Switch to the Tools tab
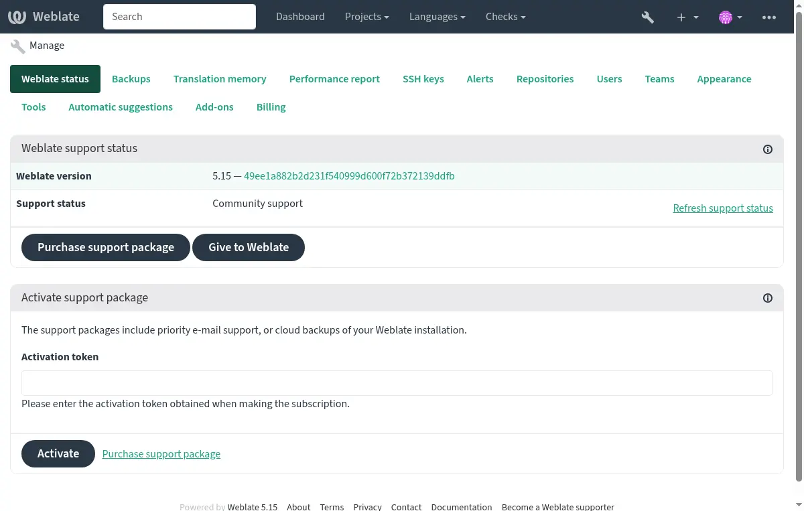Image resolution: width=804 pixels, height=511 pixels. pyautogui.click(x=33, y=107)
